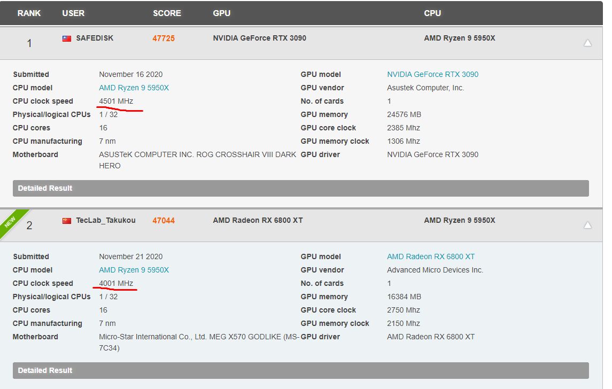This screenshot has height=389, width=612.
Task: Click the Advanced Micro Devices Inc. vendor text
Action: (435, 270)
